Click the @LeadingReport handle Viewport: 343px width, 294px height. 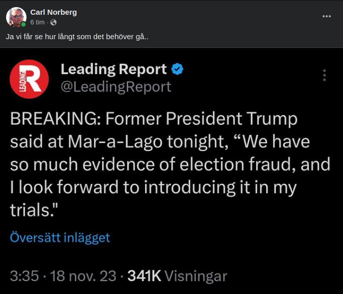(x=116, y=87)
